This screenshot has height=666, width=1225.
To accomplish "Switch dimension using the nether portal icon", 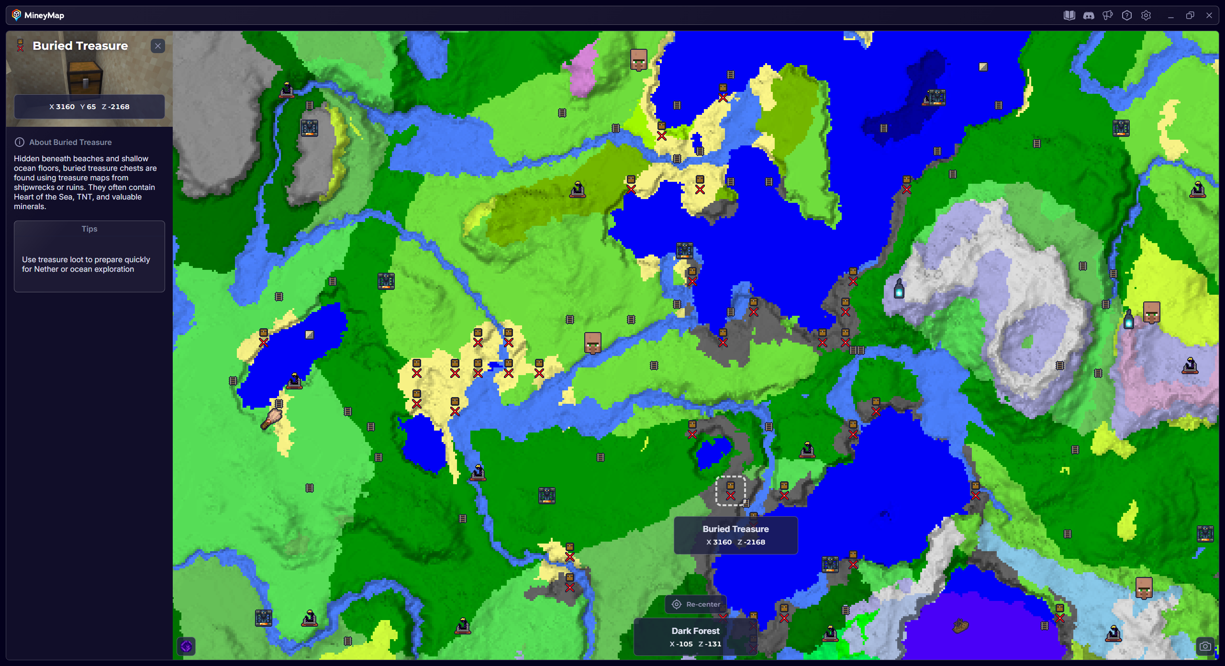I will pos(186,647).
